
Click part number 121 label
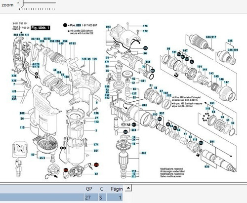click(x=174, y=52)
